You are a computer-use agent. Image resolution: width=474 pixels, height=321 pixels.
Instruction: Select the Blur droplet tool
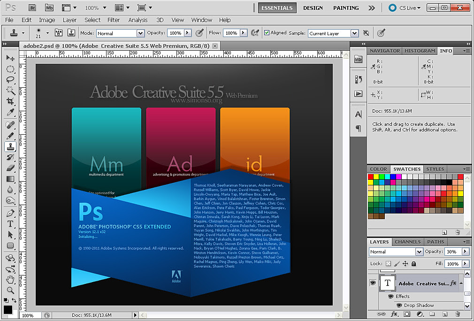10,190
